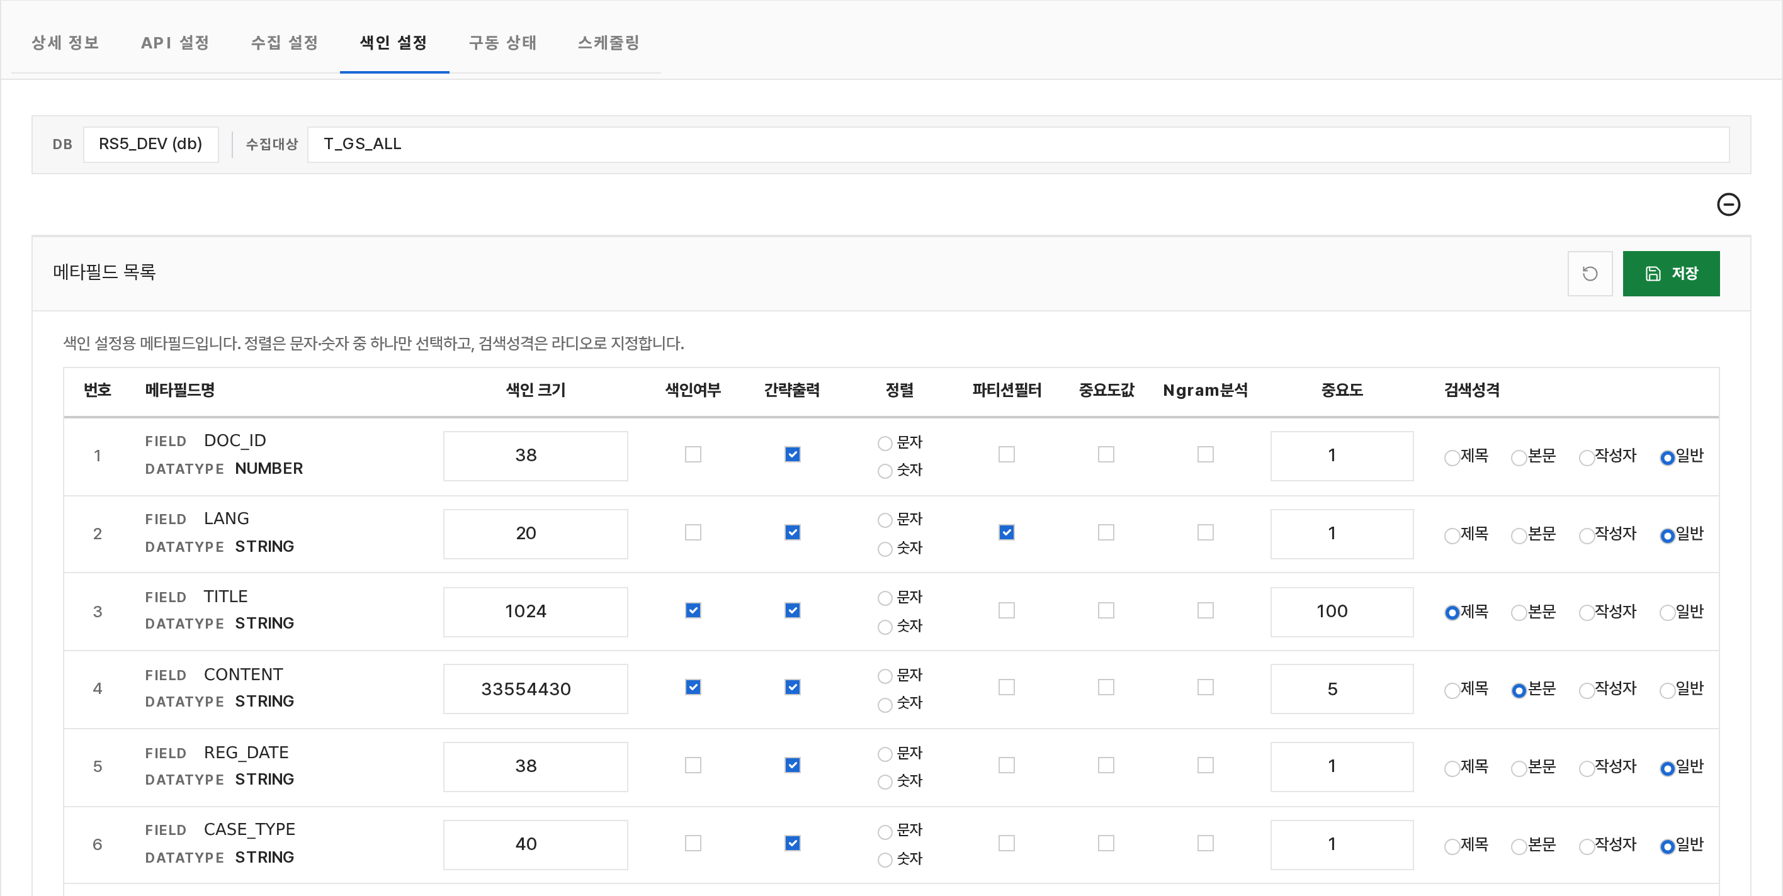
Task: Click the circled minus collapse icon
Action: click(x=1728, y=204)
